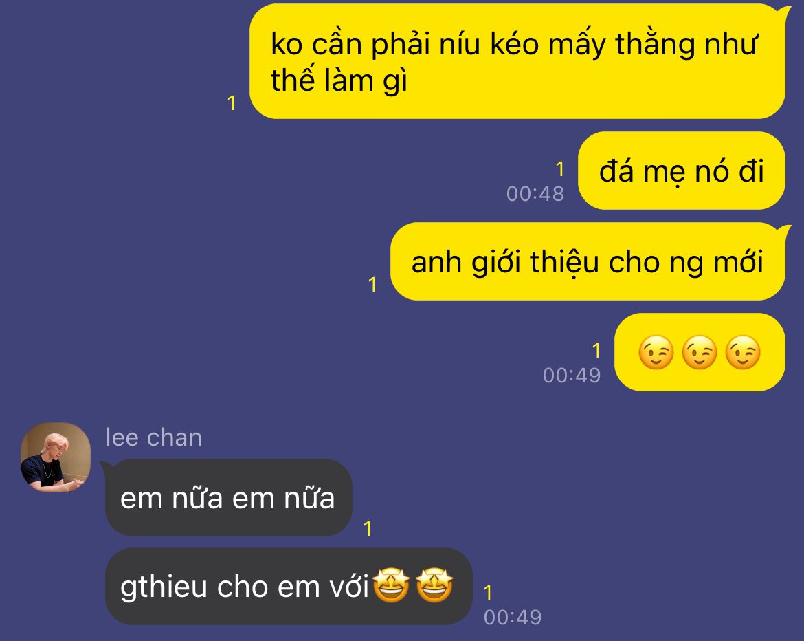This screenshot has width=804, height=641.
Task: Tap the message "gthieu cho em với"
Action: [288, 587]
